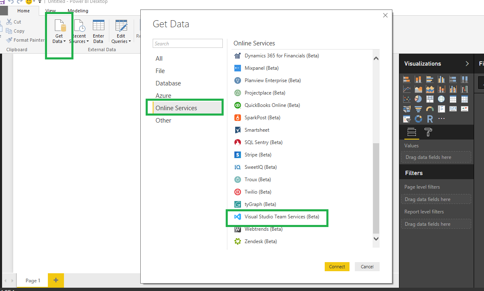Image resolution: width=484 pixels, height=291 pixels.
Task: Select the Database category
Action: click(168, 83)
